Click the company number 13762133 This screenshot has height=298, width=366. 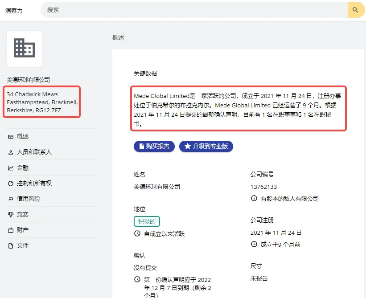coord(263,187)
